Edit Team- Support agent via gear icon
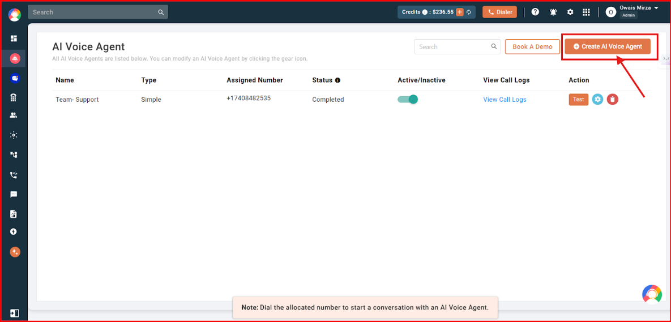This screenshot has height=322, width=671. (597, 99)
